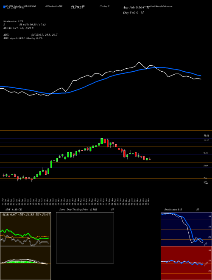
Task: Click the 'ADX signal: SELL' text
Action: click(14, 38)
